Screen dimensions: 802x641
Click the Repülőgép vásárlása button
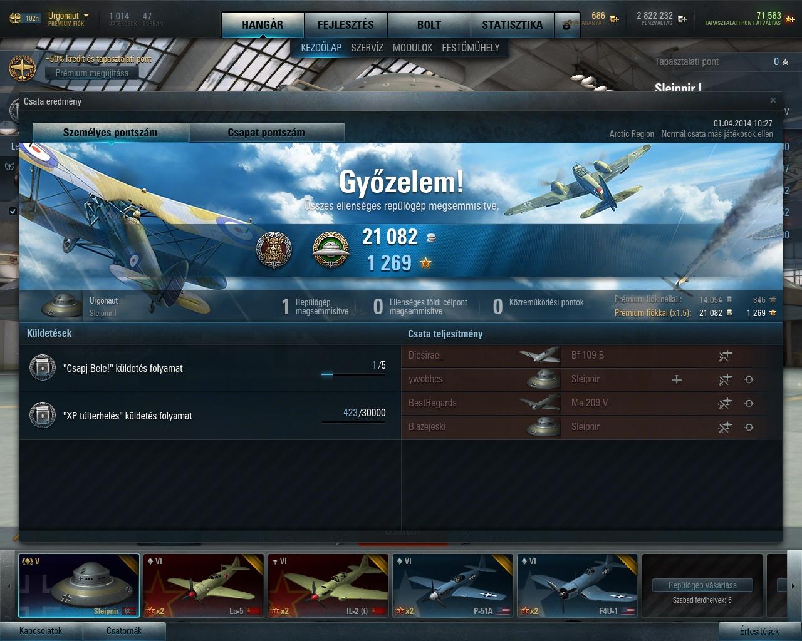(702, 585)
